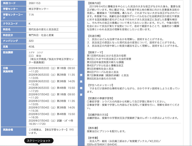Select the value 専門科目:社会と産業

41,35
